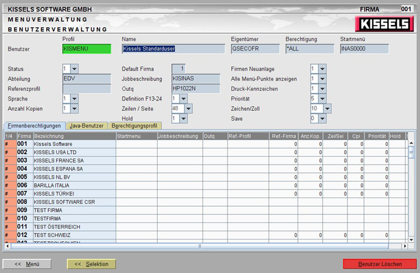
Task: Click the Default Firma field
Action: click(178, 69)
